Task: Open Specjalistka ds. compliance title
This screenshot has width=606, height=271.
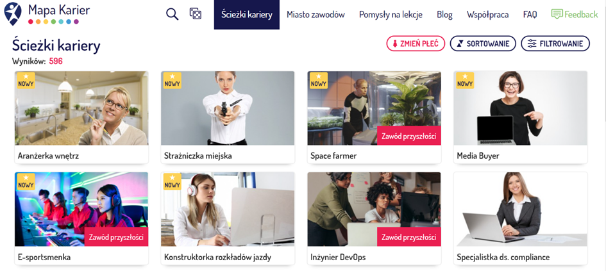Action: tap(503, 257)
